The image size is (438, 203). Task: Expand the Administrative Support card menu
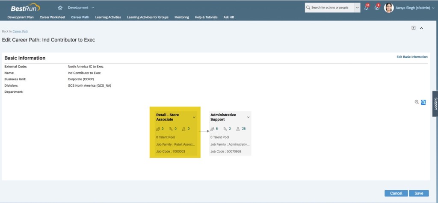pos(248,117)
